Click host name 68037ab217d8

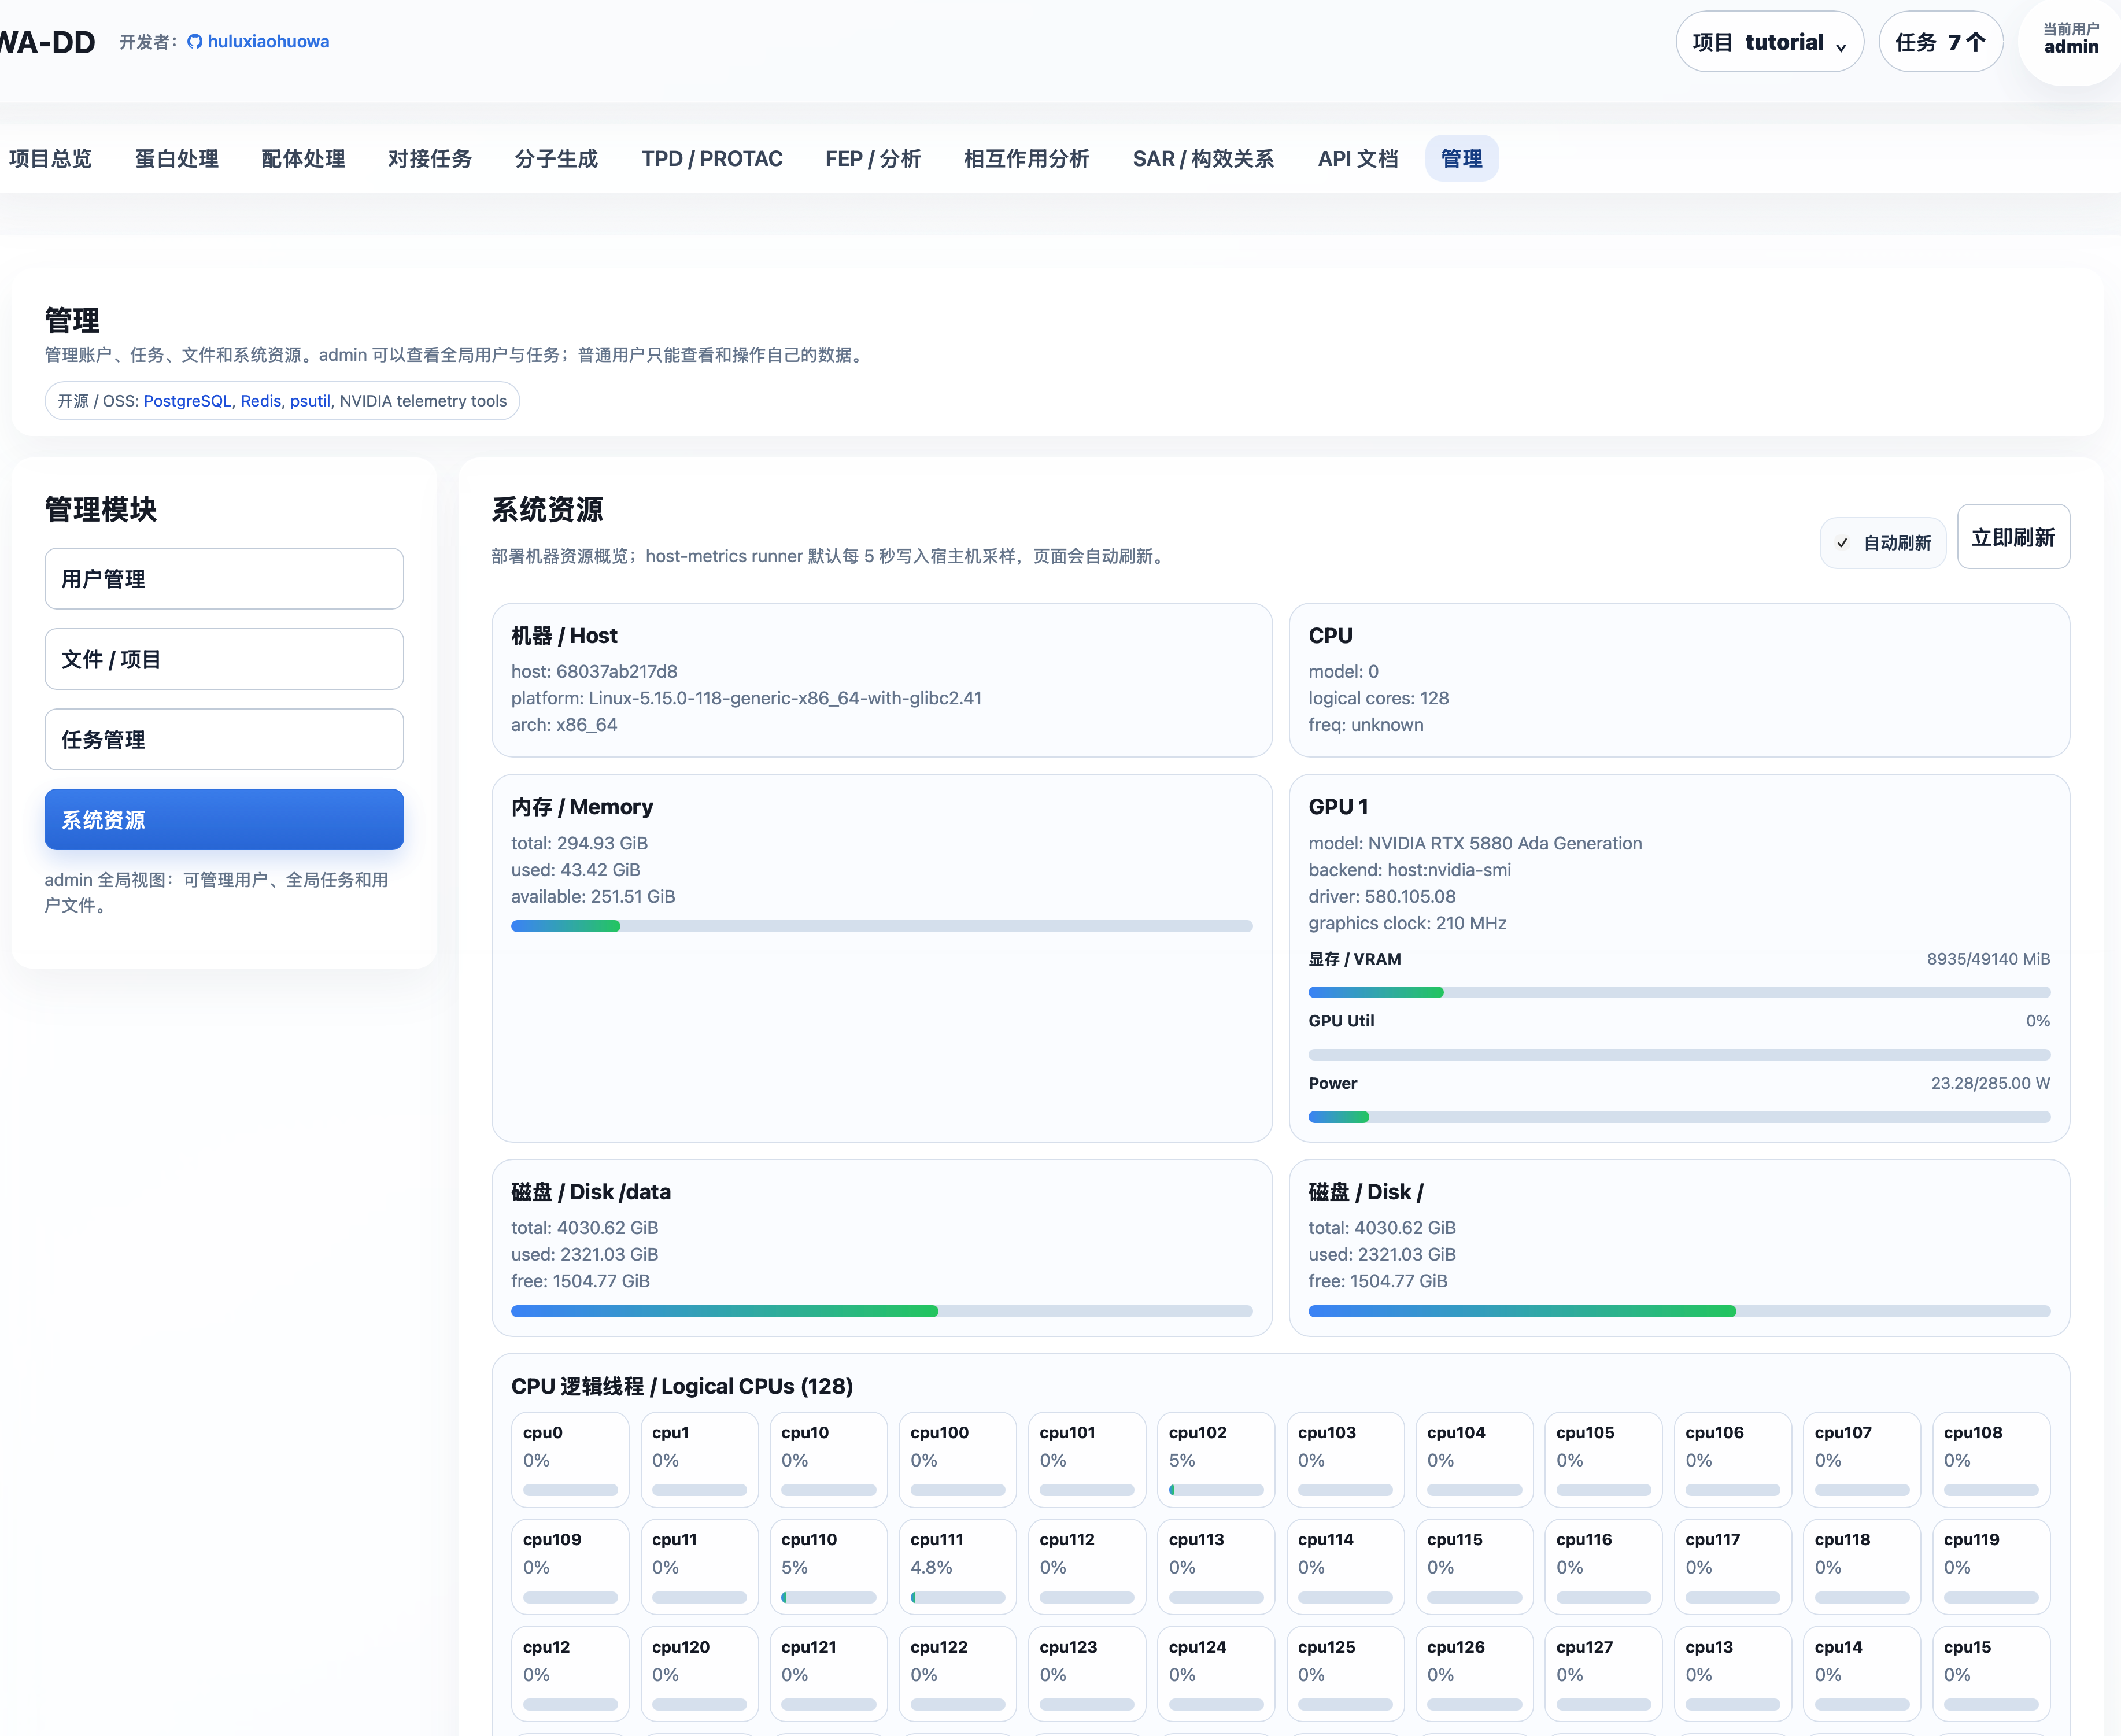click(616, 671)
